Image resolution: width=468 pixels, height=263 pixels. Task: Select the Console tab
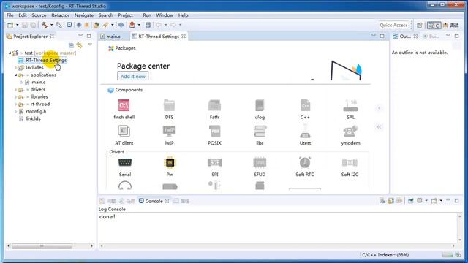[x=154, y=201]
